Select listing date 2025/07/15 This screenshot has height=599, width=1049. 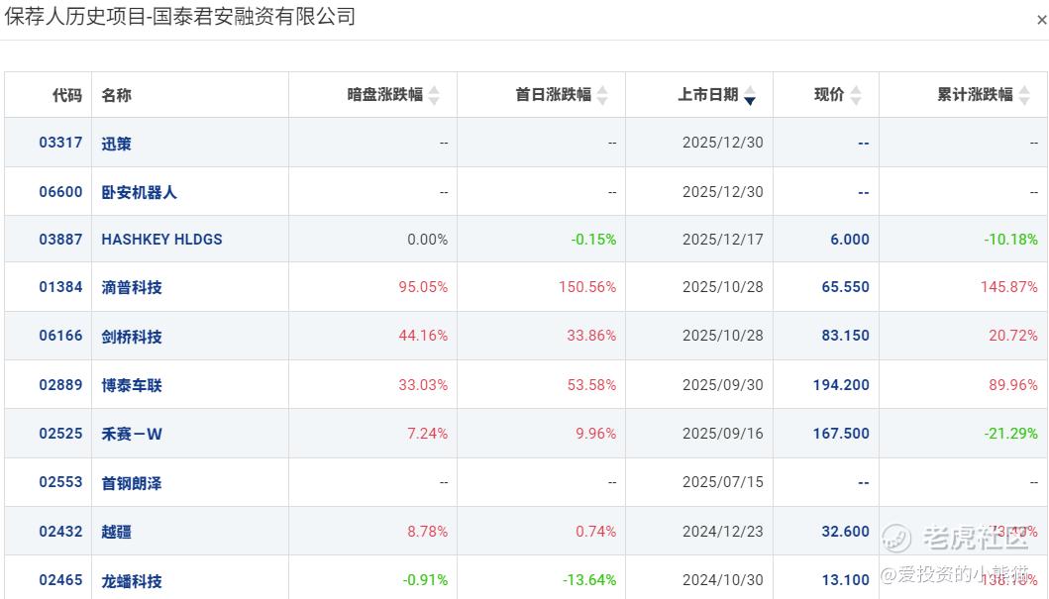tap(722, 482)
